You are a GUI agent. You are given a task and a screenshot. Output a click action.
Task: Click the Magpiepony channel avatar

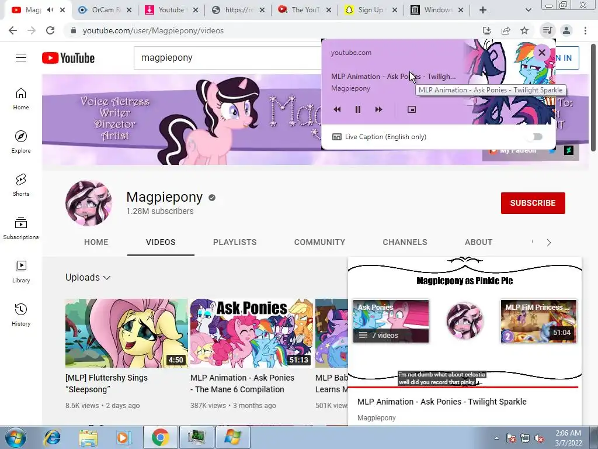pos(89,203)
